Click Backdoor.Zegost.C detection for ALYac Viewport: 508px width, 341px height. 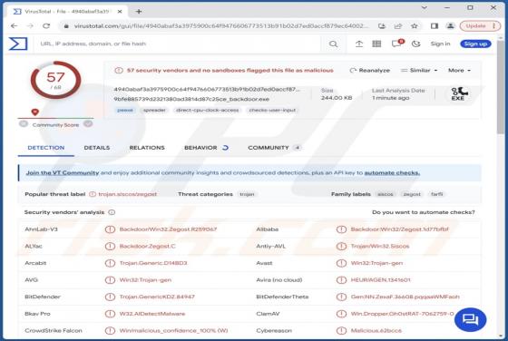147,246
